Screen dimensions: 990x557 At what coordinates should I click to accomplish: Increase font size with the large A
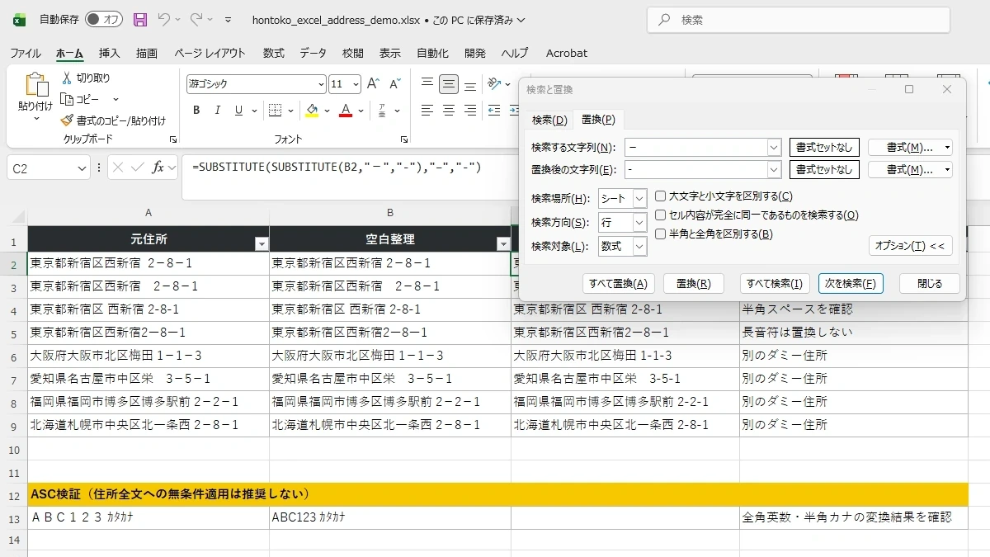[x=373, y=84]
